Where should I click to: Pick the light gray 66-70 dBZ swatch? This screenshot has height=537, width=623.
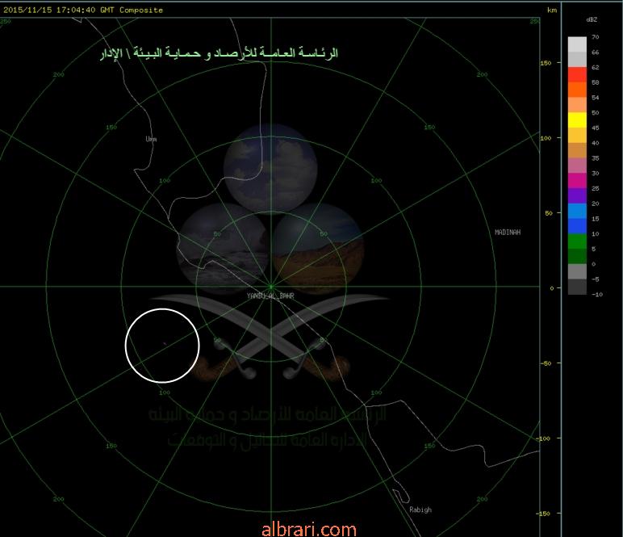click(577, 44)
